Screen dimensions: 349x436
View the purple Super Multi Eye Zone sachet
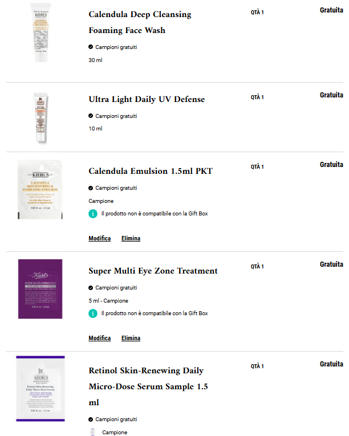pyautogui.click(x=40, y=289)
